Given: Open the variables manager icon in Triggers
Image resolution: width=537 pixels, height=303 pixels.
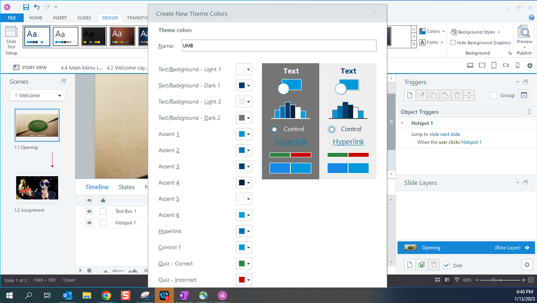Looking at the screenshot, I should (524, 96).
